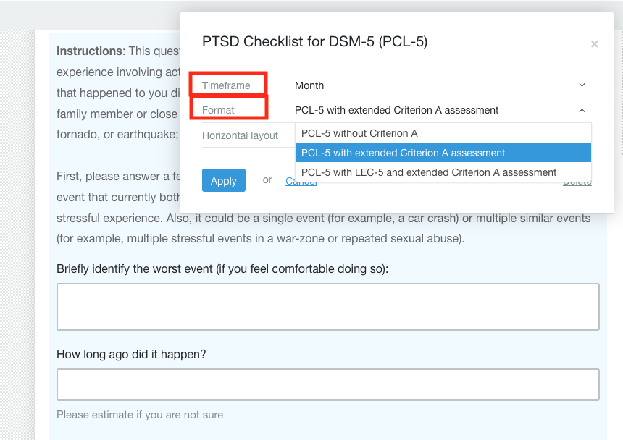Click the "How long ago did it happen?" field
Image resolution: width=623 pixels, height=440 pixels.
(327, 384)
